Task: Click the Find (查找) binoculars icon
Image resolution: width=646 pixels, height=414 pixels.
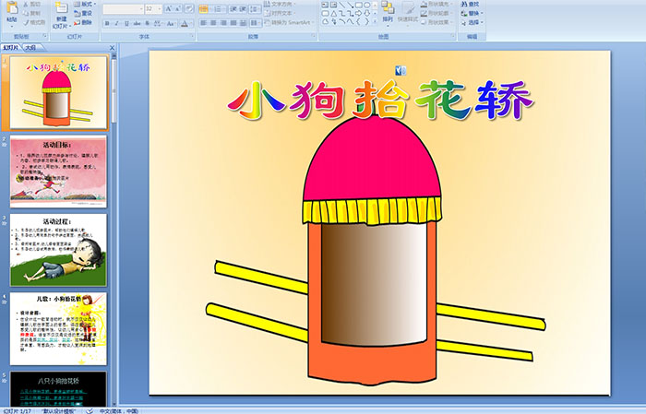Action: [x=464, y=4]
